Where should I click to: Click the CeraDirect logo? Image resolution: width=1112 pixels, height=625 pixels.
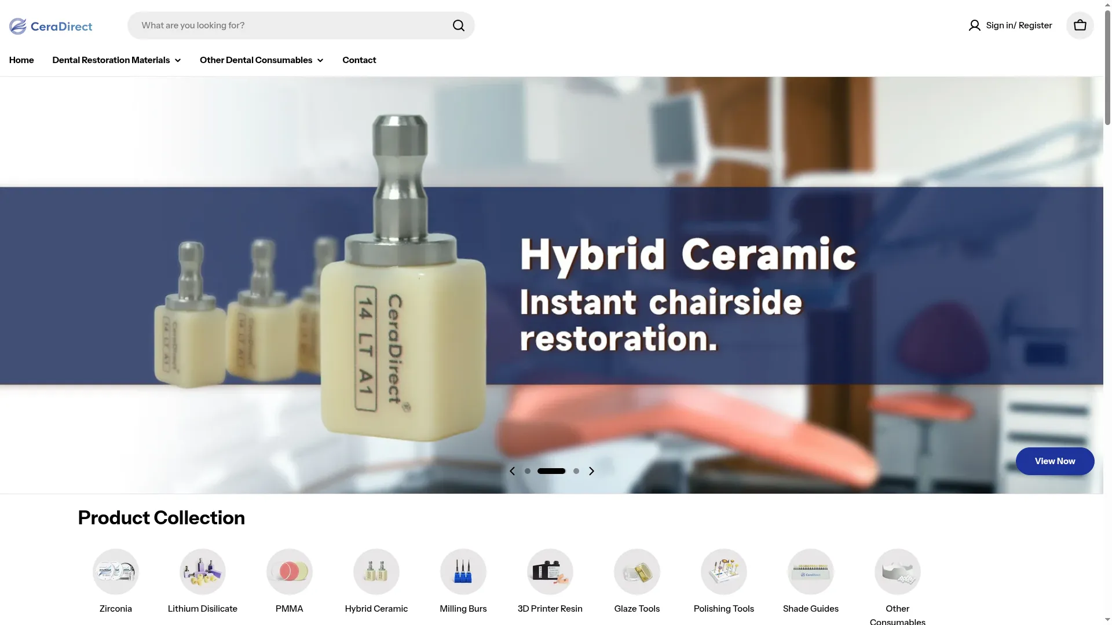click(50, 25)
